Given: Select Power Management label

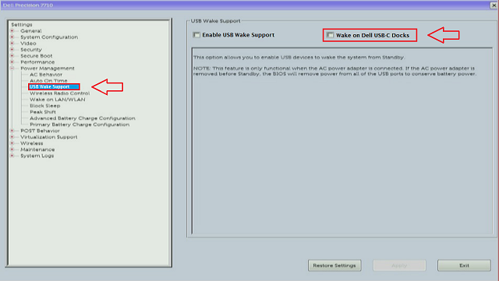Looking at the screenshot, I should [48, 68].
